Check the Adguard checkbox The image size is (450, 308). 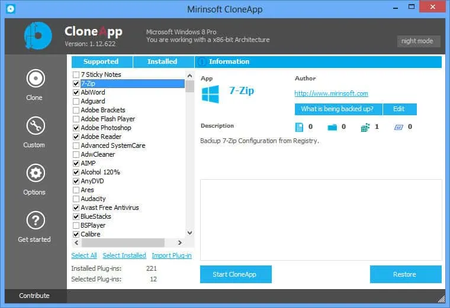pyautogui.click(x=76, y=102)
